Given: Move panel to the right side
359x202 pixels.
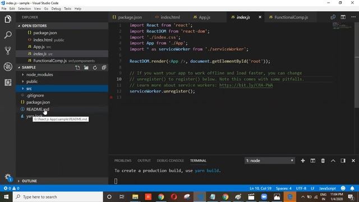Looking at the screenshot, I should click(343, 160).
